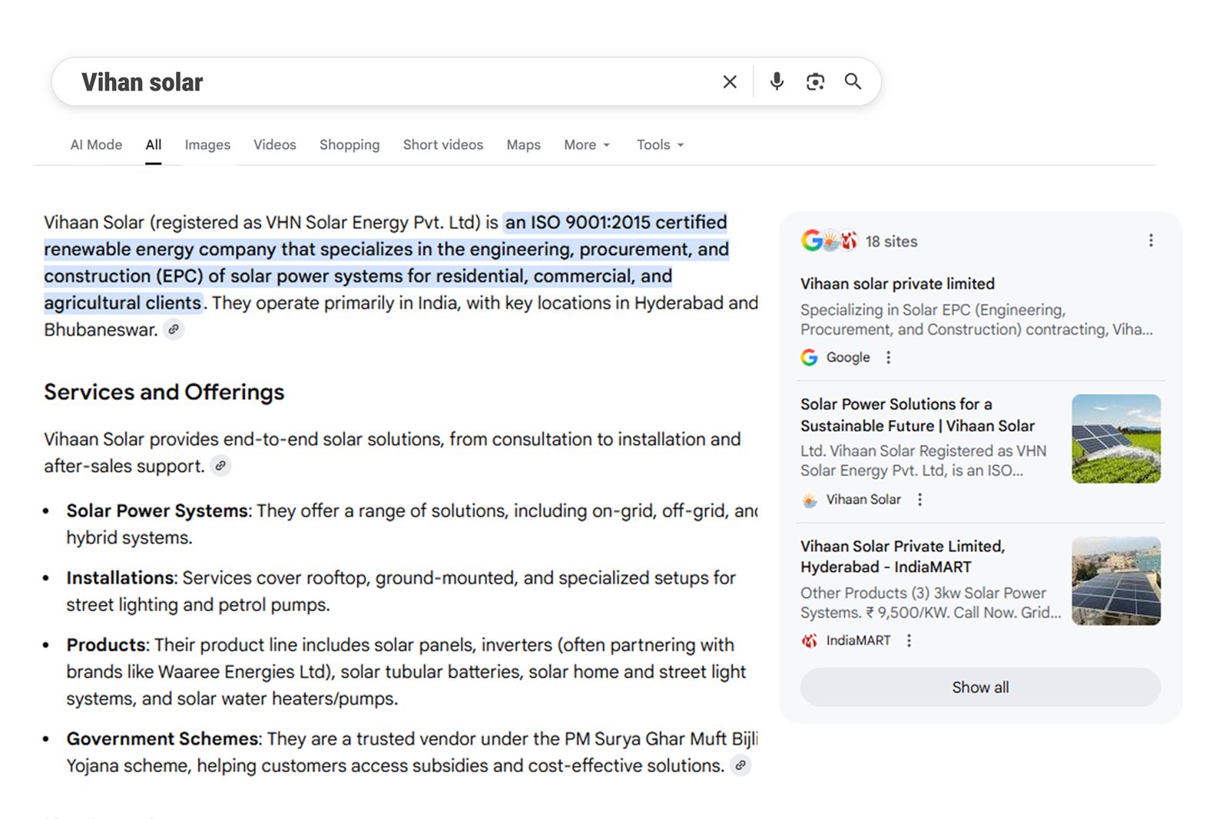This screenshot has height=819, width=1229.
Task: Open Google Lens image search
Action: [815, 81]
